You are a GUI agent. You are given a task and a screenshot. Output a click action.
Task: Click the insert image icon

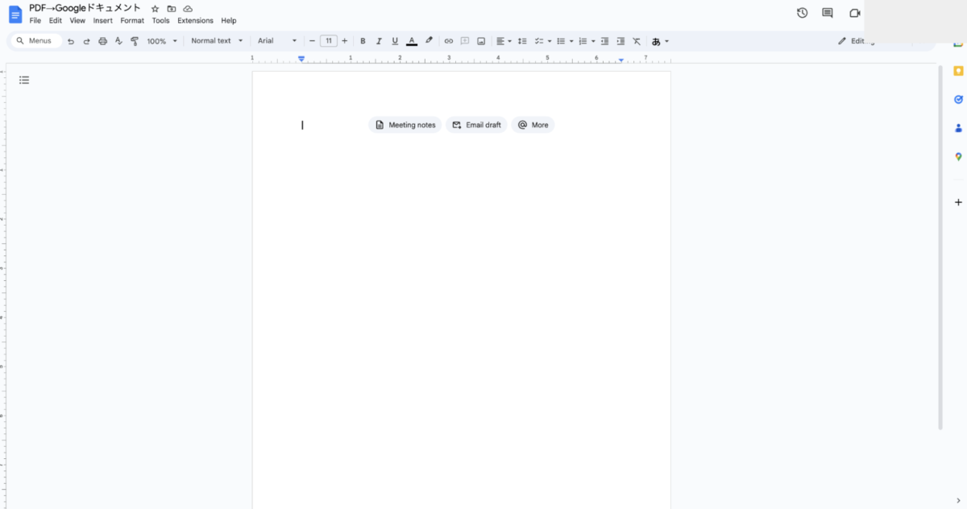(481, 41)
